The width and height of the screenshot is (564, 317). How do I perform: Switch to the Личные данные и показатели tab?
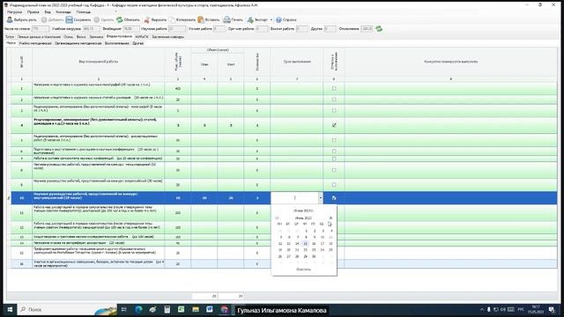point(39,37)
